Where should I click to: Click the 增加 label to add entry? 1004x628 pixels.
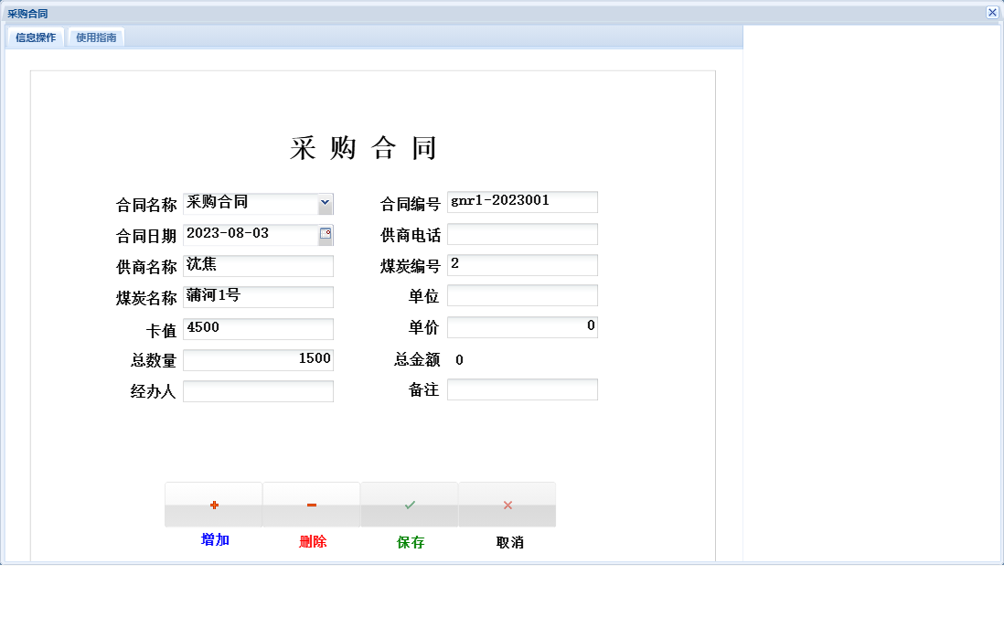click(213, 539)
